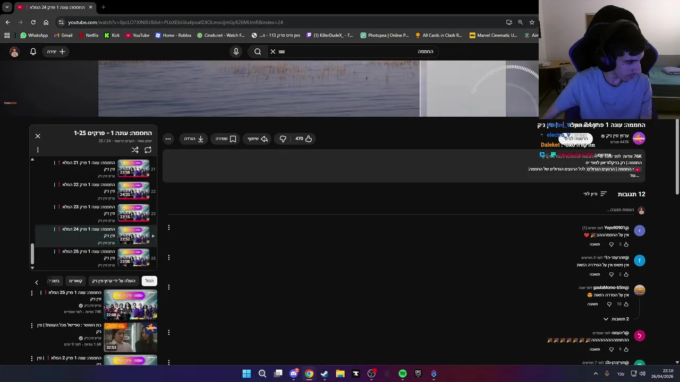
Task: Open recommended video with 32:53 duration
Action: click(x=131, y=337)
